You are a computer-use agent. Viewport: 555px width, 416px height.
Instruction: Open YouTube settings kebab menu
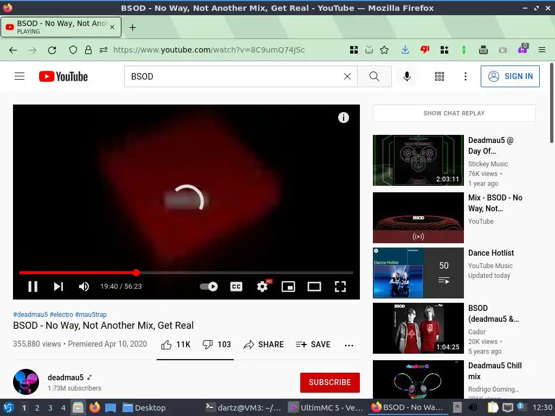(466, 76)
